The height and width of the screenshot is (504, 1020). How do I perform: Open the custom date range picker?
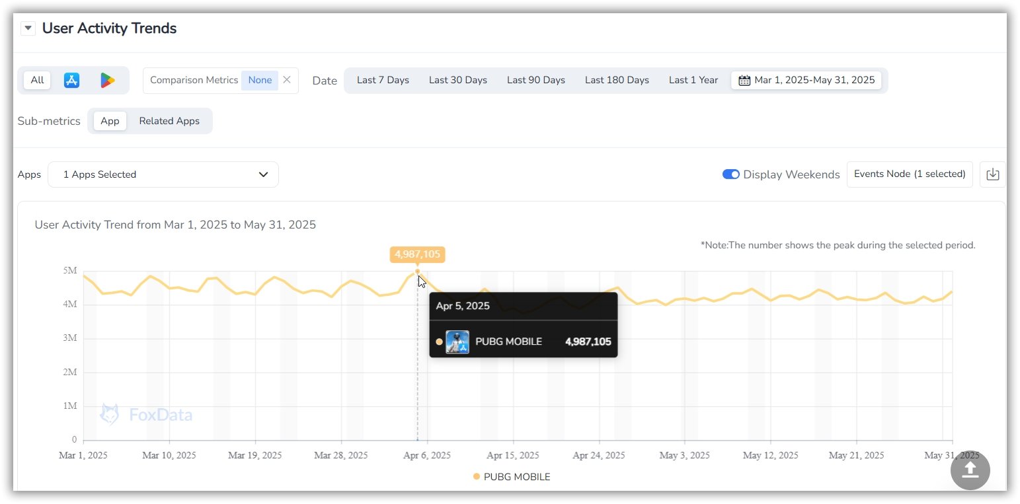806,80
